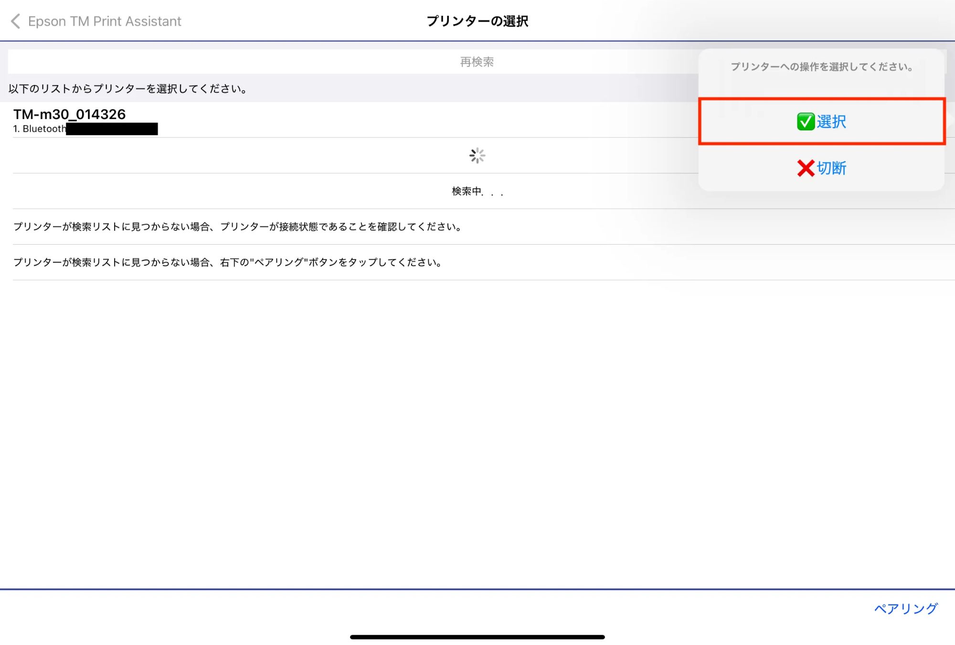The width and height of the screenshot is (955, 645).
Task: Tap the プリンターの選択 title
Action: tap(477, 21)
